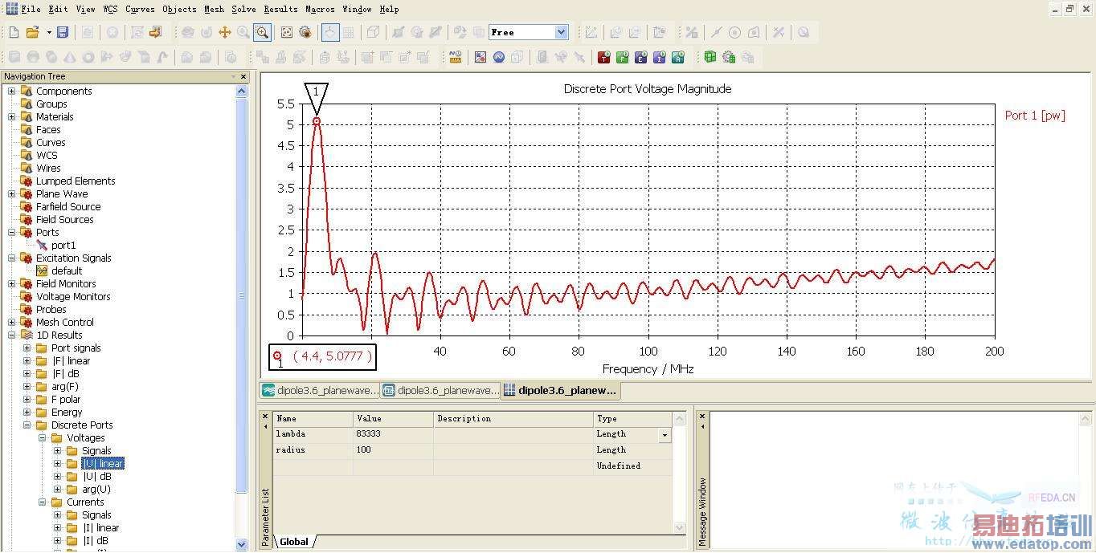The height and width of the screenshot is (553, 1096).
Task: Start the transient solver (red T icon)
Action: tap(603, 57)
